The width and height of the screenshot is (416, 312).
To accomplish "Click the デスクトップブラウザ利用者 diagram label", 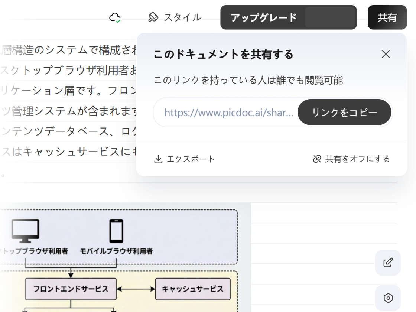I will tap(35, 251).
